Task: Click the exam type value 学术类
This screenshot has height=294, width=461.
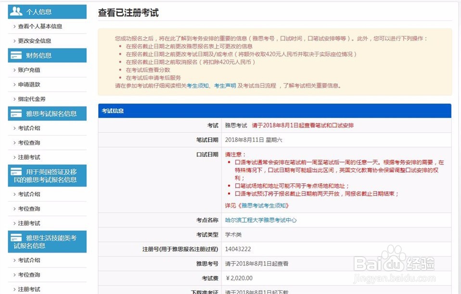Action: pyautogui.click(x=233, y=235)
